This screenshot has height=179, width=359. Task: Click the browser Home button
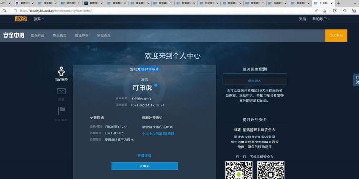(x=4, y=11)
